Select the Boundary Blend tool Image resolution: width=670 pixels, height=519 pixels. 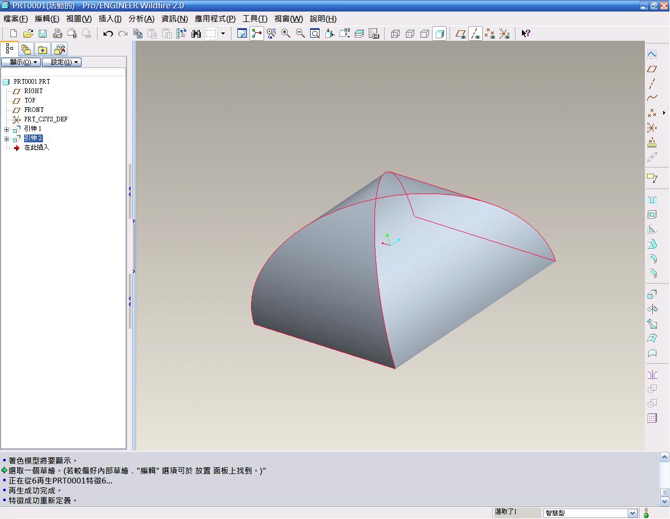652,338
